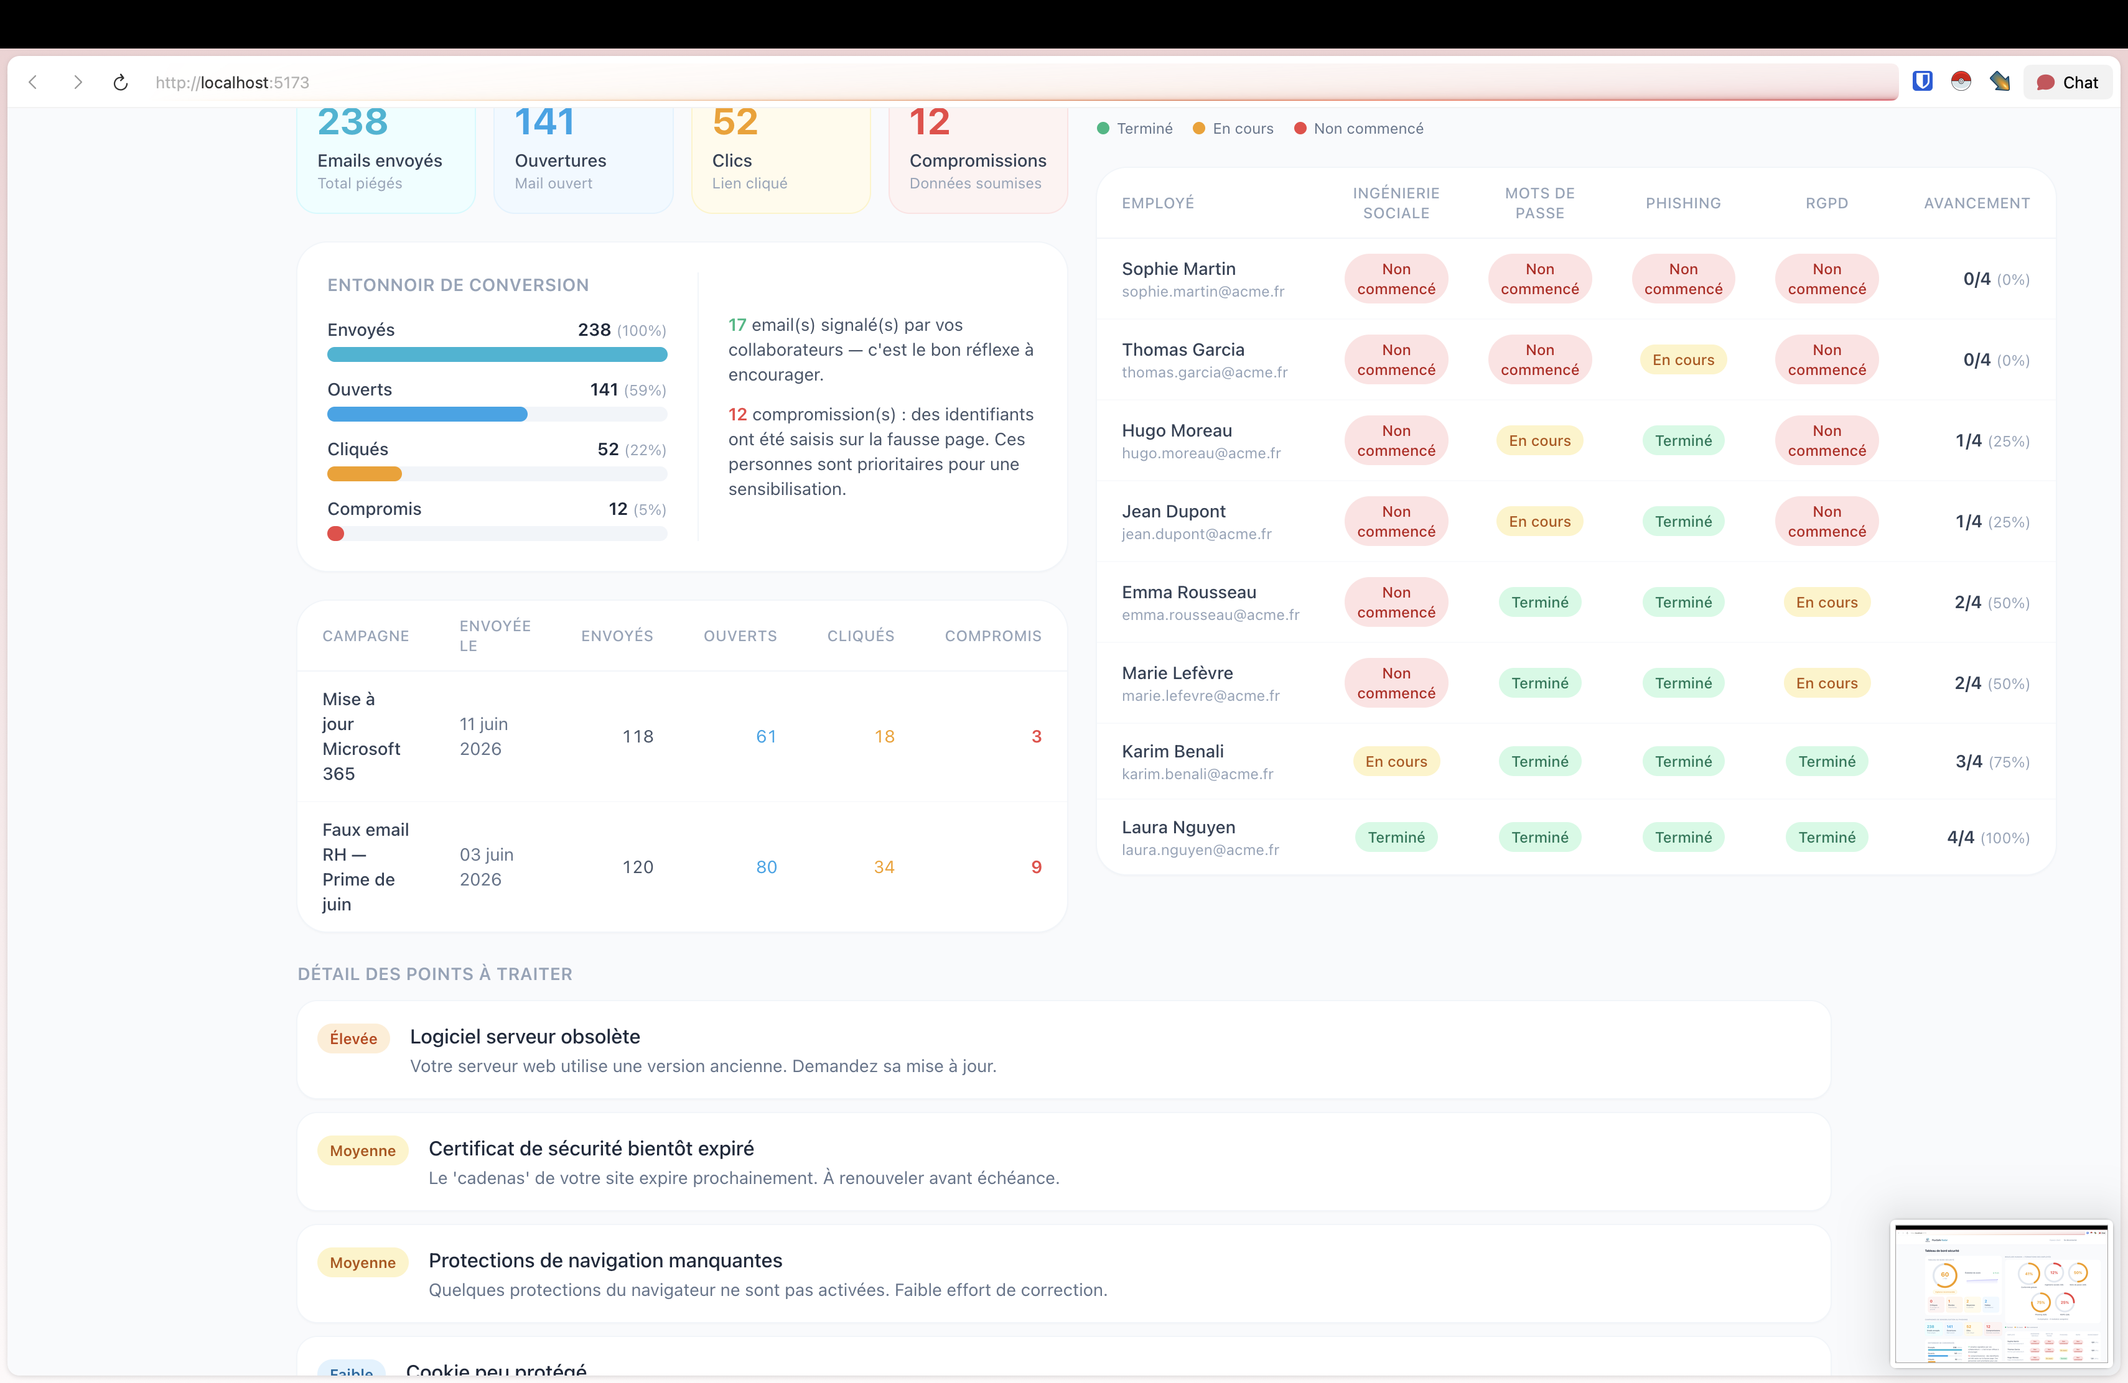Click the INGÉNIERIE SOCIALE column header
Image resolution: width=2128 pixels, height=1383 pixels.
click(x=1396, y=203)
